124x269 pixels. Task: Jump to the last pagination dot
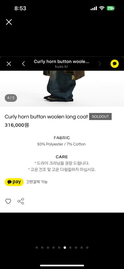pyautogui.click(x=87, y=247)
